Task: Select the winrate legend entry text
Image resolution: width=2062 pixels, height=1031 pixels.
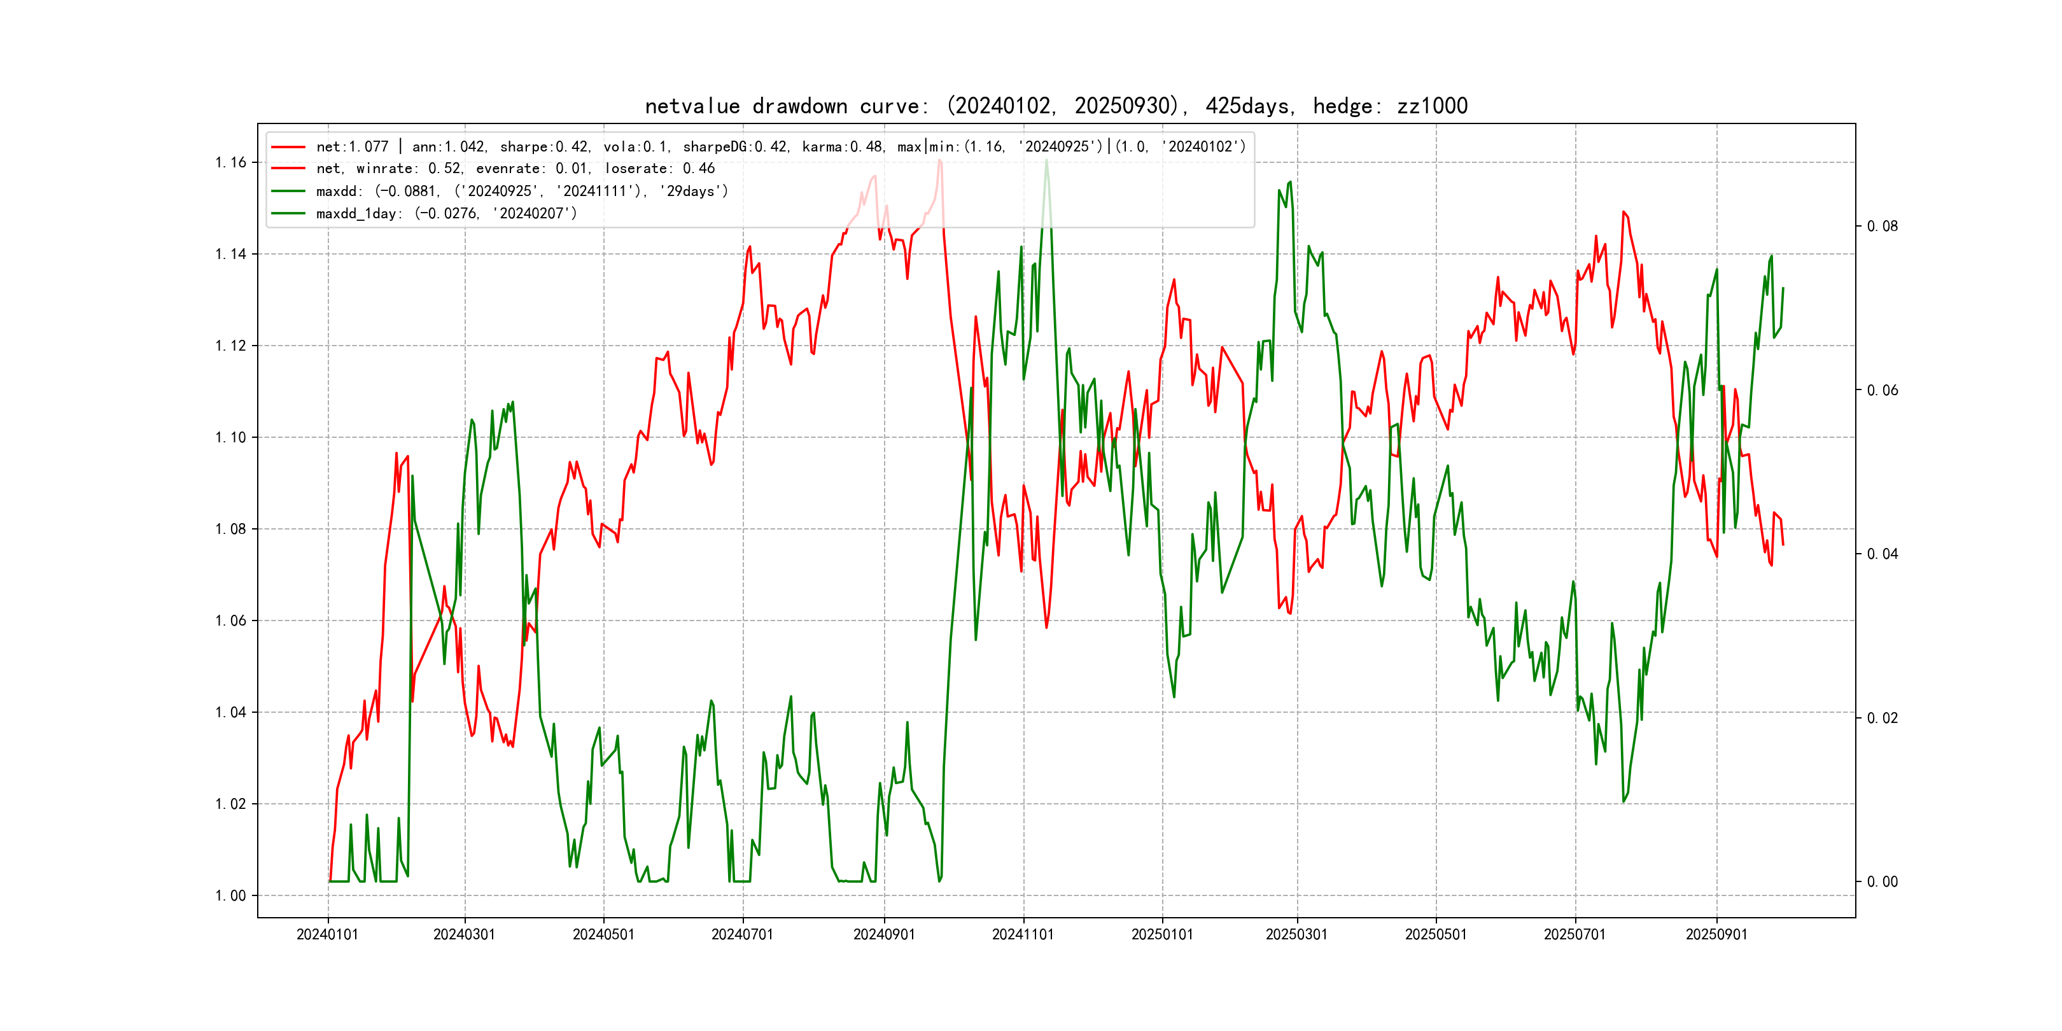Action: [515, 169]
